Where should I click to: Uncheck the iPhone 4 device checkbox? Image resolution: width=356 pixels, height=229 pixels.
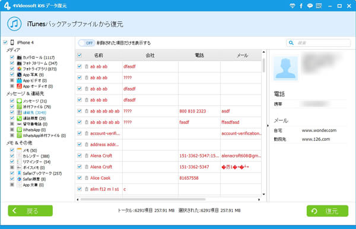(5, 42)
